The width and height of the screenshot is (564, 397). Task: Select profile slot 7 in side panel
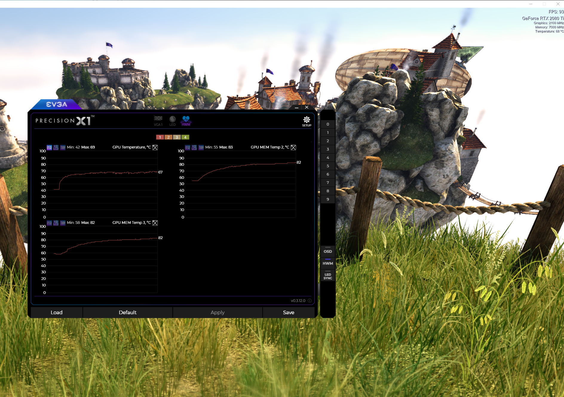[328, 183]
